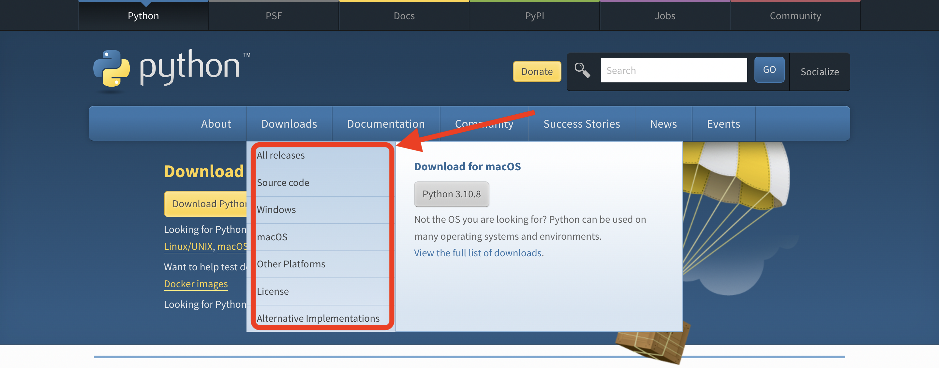Open the Documentation navigation menu
Screen dimensions: 939x368
[x=386, y=124]
